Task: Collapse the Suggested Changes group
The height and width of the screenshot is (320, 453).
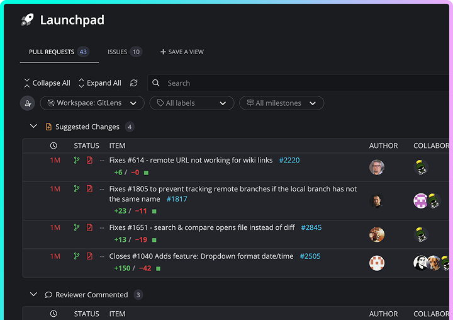Action: (34, 127)
